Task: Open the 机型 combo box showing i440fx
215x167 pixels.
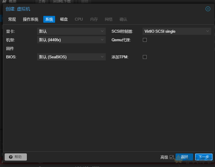Action: tap(71, 40)
